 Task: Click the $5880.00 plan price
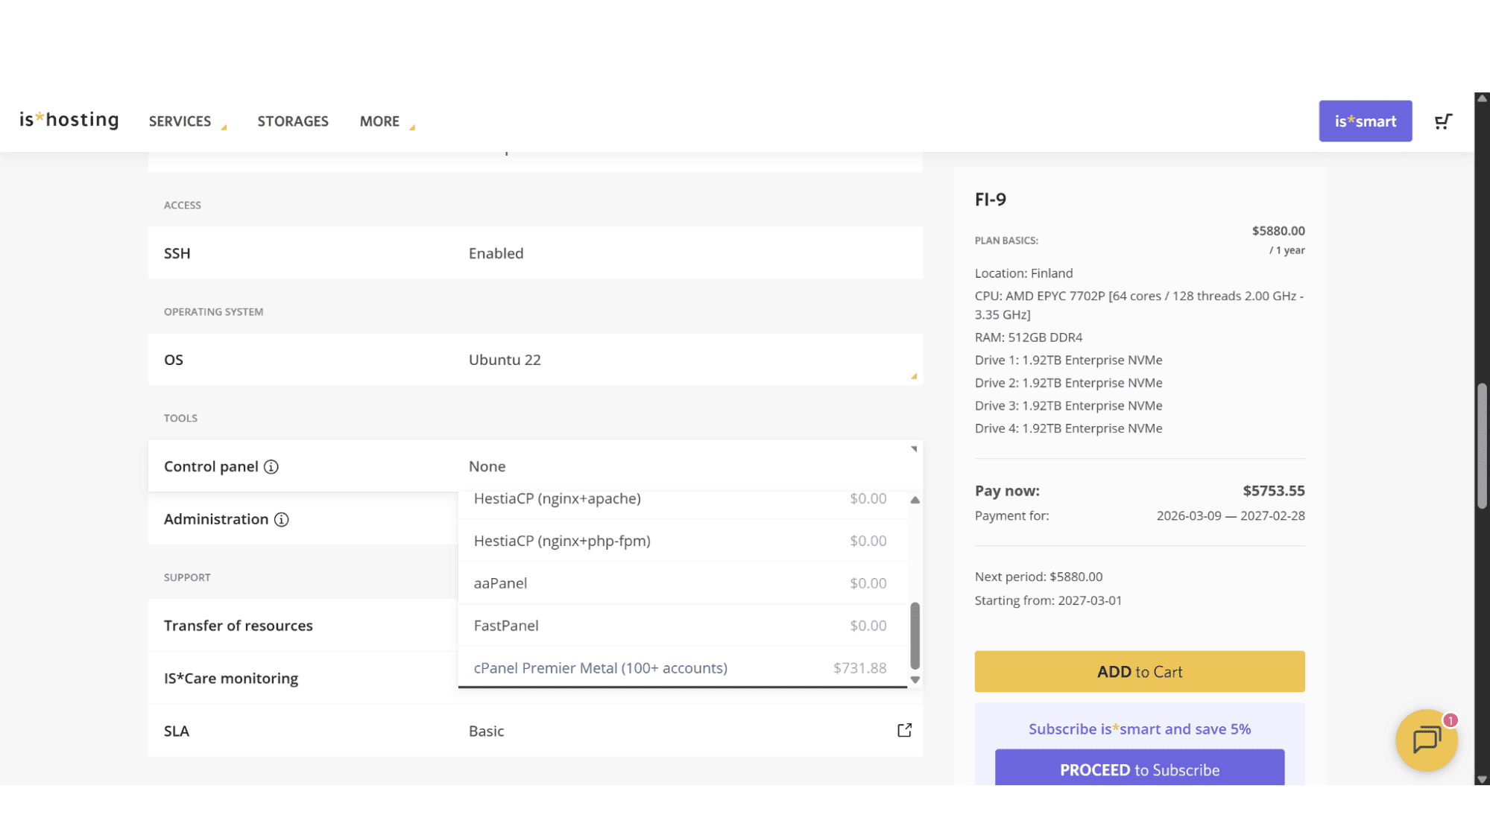click(x=1278, y=231)
